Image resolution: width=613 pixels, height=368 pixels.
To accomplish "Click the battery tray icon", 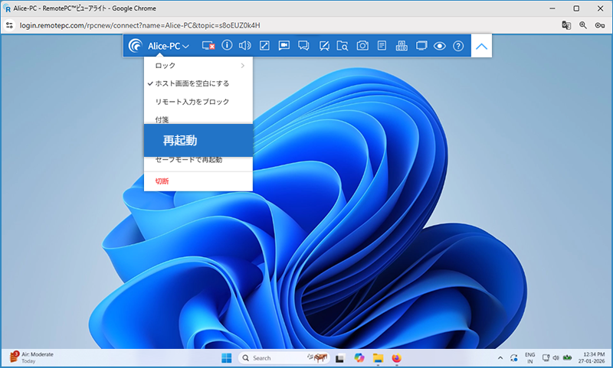I will [567, 358].
